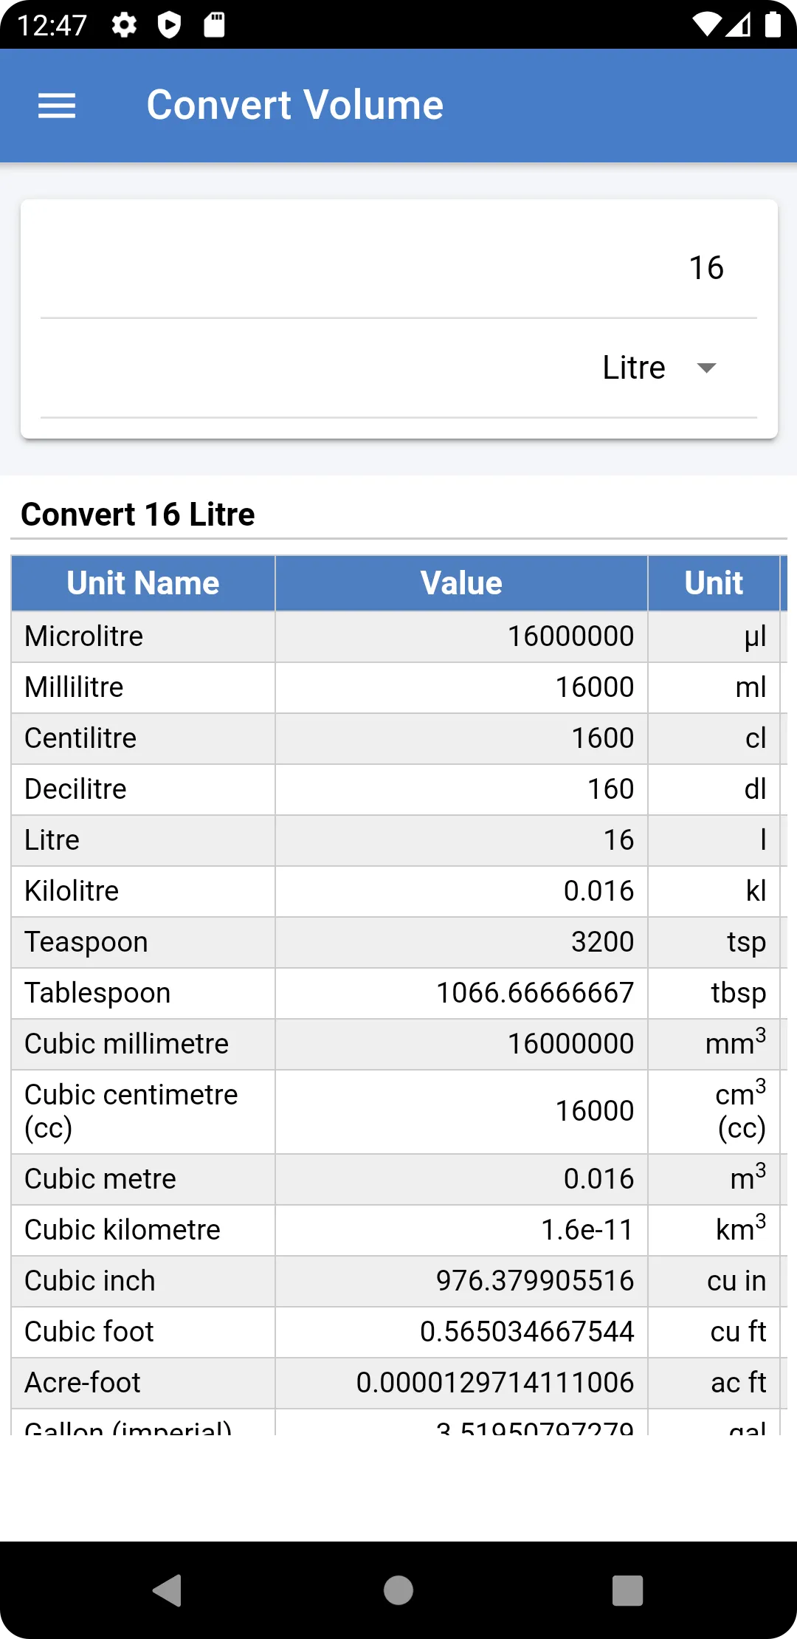Image resolution: width=797 pixels, height=1639 pixels.
Task: Select the Microlitre row
Action: click(x=398, y=636)
